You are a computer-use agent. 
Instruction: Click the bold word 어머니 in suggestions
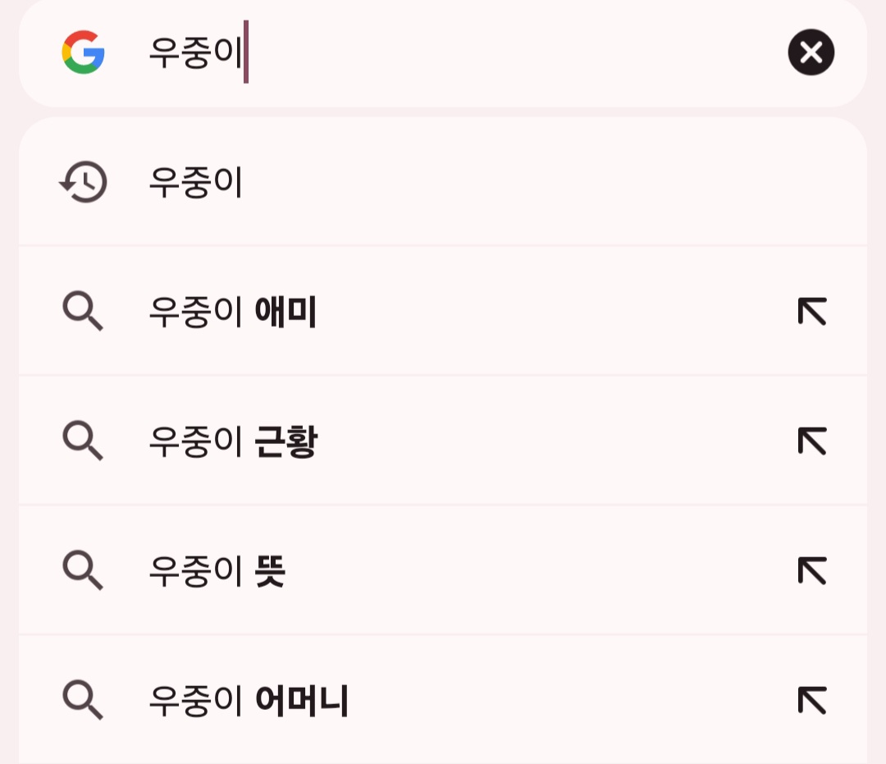(302, 701)
